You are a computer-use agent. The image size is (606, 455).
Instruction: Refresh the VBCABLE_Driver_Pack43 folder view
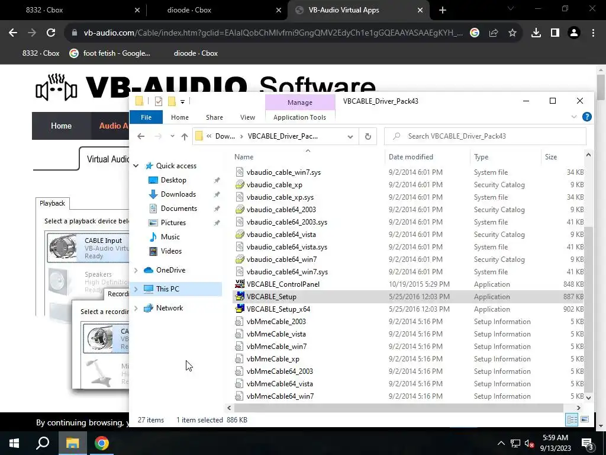click(x=368, y=136)
